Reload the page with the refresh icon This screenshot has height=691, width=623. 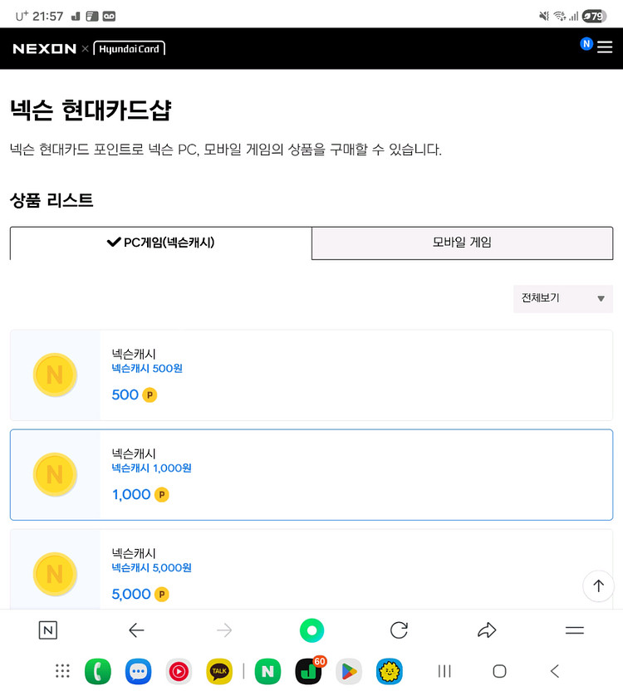[399, 630]
